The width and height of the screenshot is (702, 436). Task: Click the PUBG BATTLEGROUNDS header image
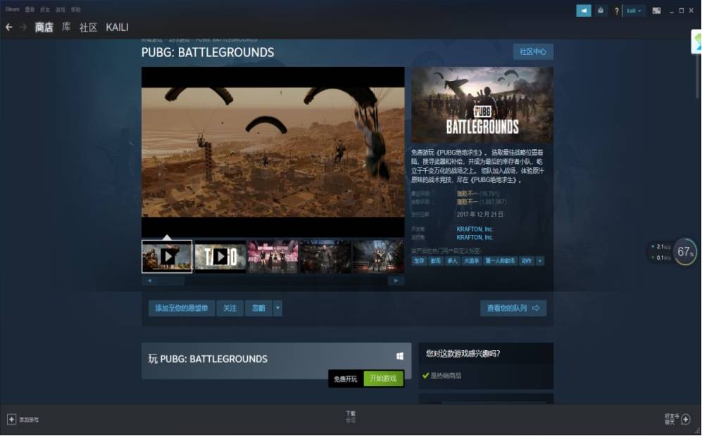coord(482,105)
